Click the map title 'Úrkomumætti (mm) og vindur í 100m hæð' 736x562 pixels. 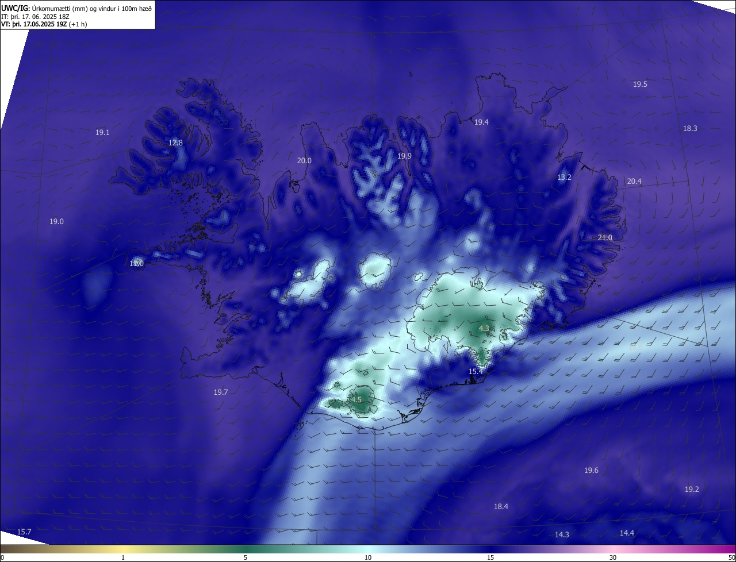[91, 8]
